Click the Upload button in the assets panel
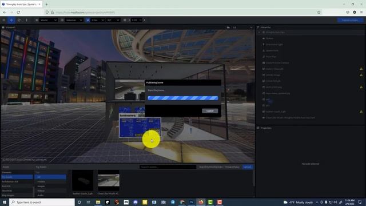This screenshot has width=366, height=206. (x=247, y=167)
